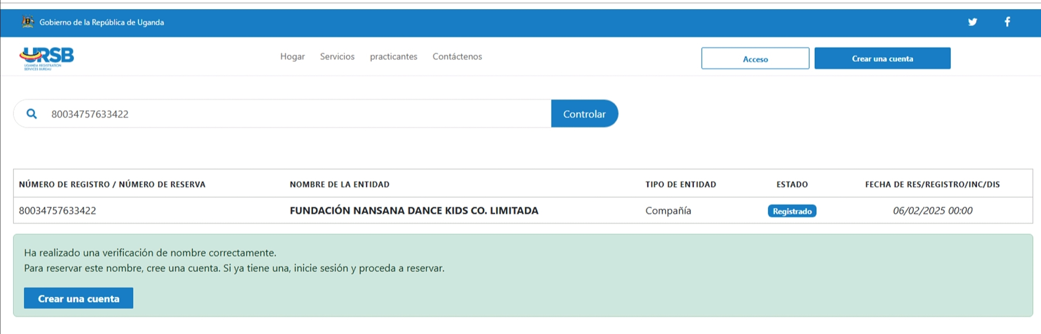Screen dimensions: 1041x334
Task: Select practicantes in the navigation bar
Action: tap(393, 56)
